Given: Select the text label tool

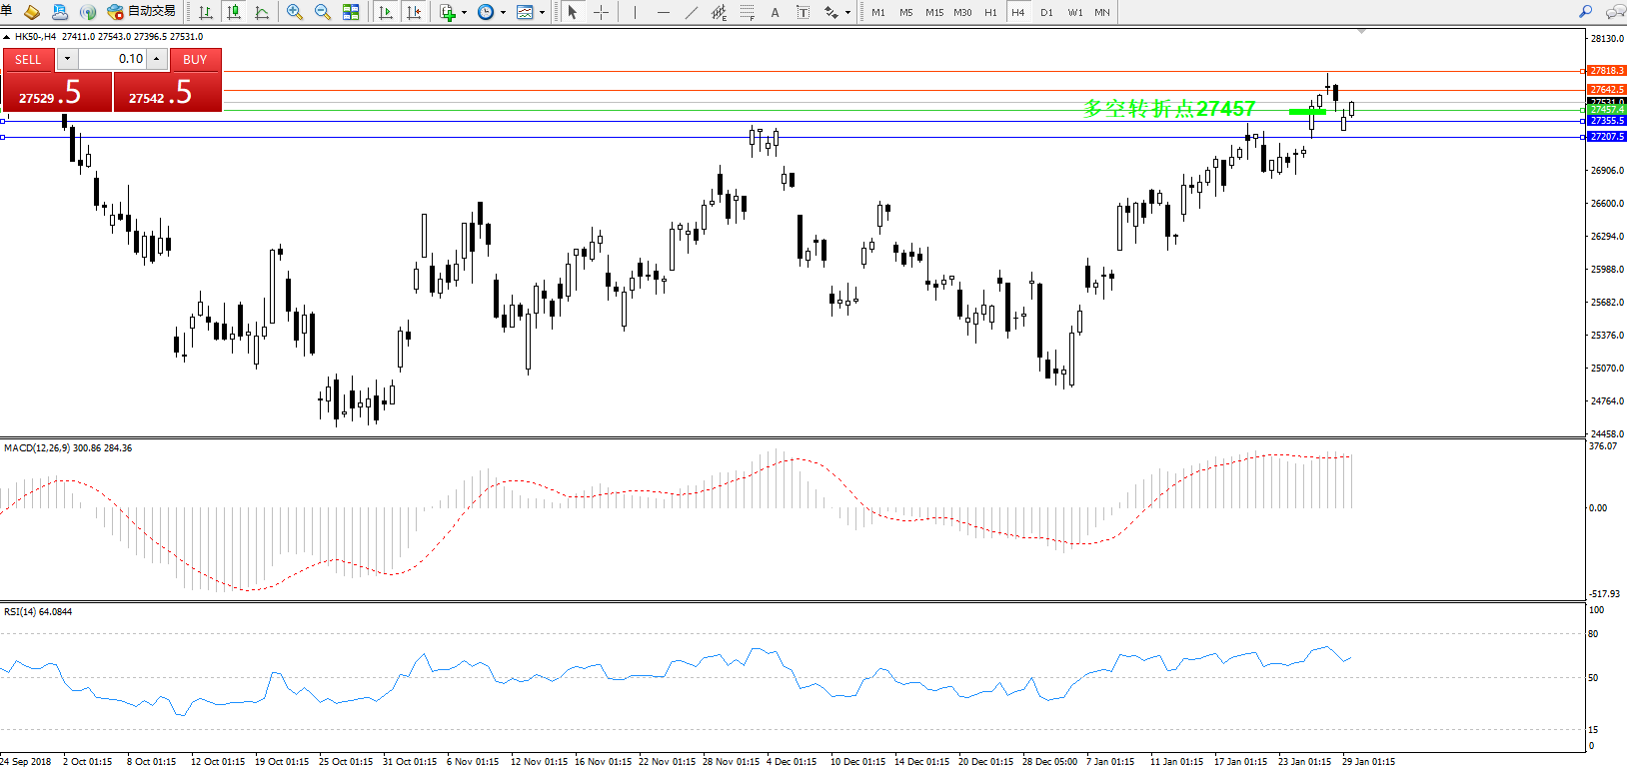Looking at the screenshot, I should 775,12.
